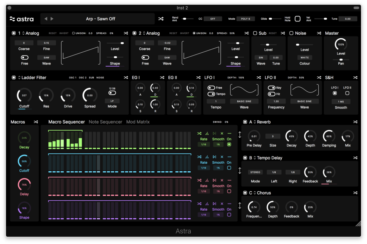The width and height of the screenshot is (367, 244).
Task: Toggle Oscillator 1 Analog power
Action: coord(14,33)
